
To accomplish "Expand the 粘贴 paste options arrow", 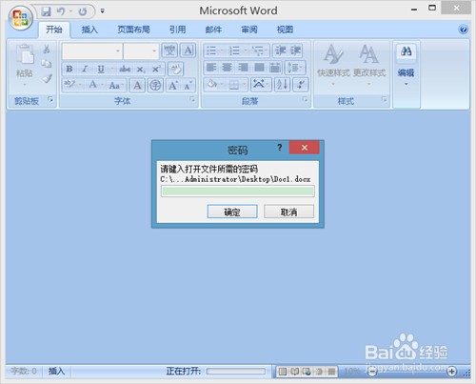I will [25, 85].
